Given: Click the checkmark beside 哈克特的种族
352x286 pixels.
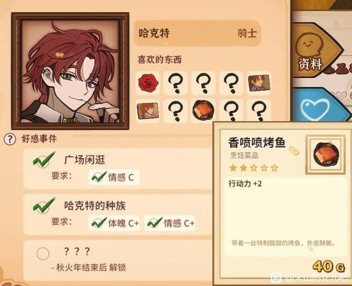Looking at the screenshot, I should tap(44, 205).
